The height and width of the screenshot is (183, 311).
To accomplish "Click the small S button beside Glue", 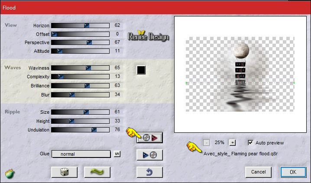I will coord(117,154).
